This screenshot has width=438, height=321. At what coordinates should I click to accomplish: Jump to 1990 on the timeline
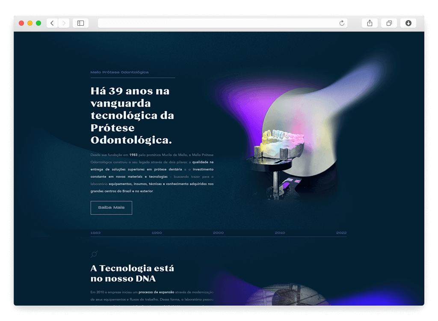click(x=157, y=233)
